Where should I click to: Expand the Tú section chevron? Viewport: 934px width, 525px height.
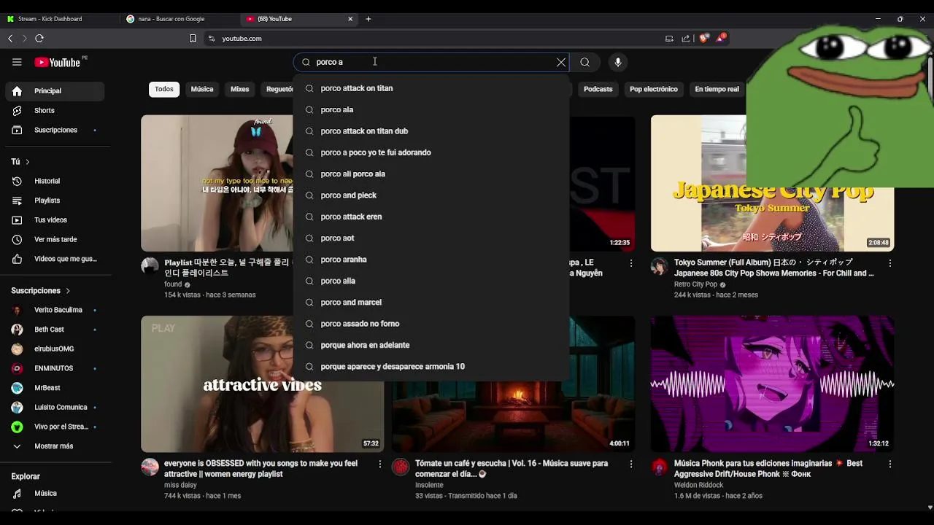(28, 162)
